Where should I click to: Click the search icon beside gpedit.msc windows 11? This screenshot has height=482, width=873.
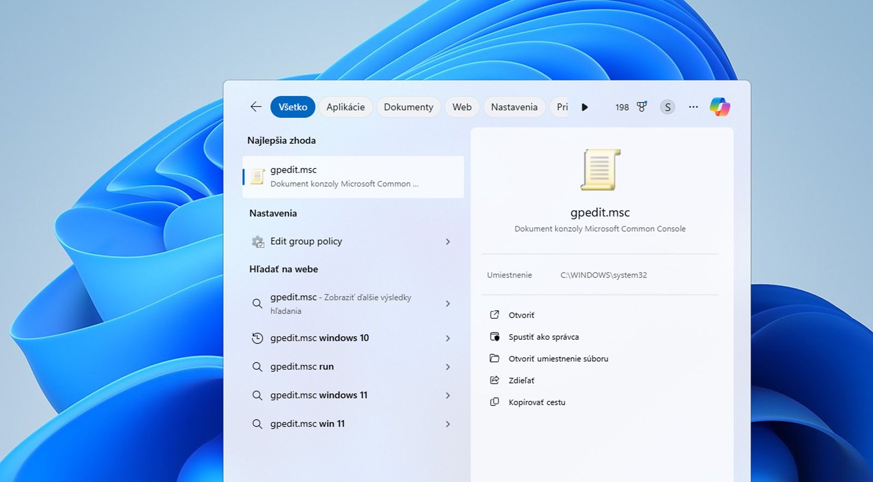pos(257,395)
